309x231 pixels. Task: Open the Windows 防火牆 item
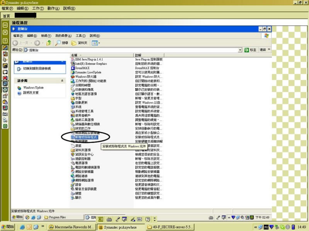coord(84,77)
